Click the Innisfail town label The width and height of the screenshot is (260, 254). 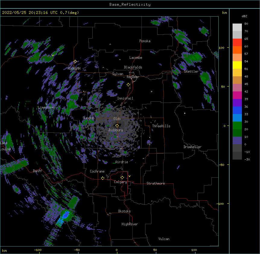pos(125,98)
